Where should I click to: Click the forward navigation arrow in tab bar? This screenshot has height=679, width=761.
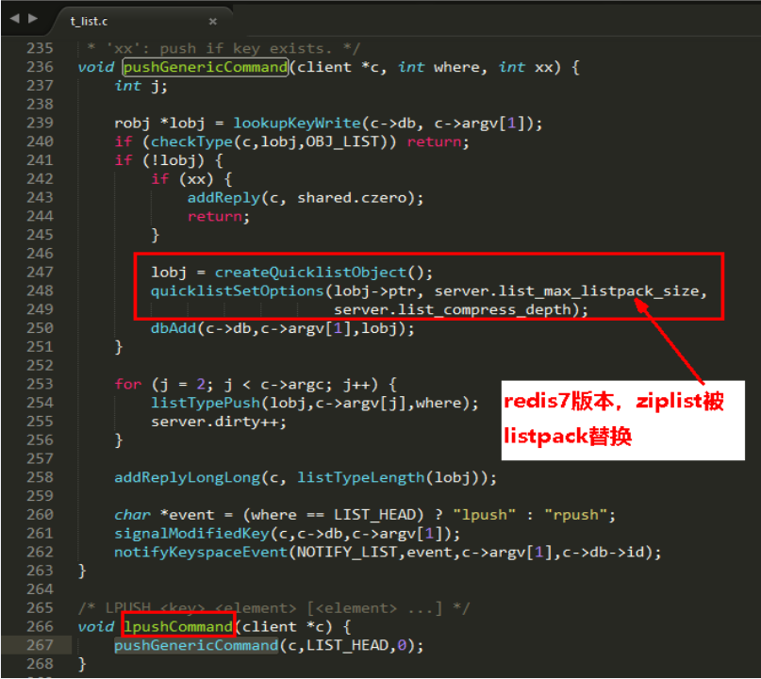(x=33, y=19)
